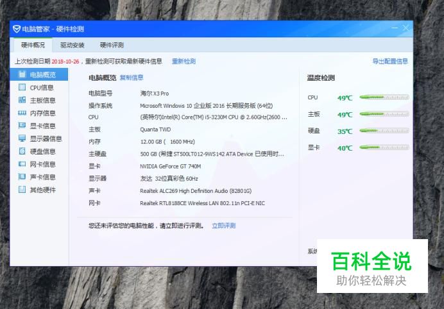This screenshot has width=444, height=309.
Task: Click the 您还未评估您的电脑性能 message
Action: 146,226
